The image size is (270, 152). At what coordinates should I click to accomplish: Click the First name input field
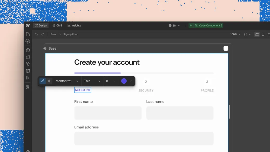coord(108,113)
